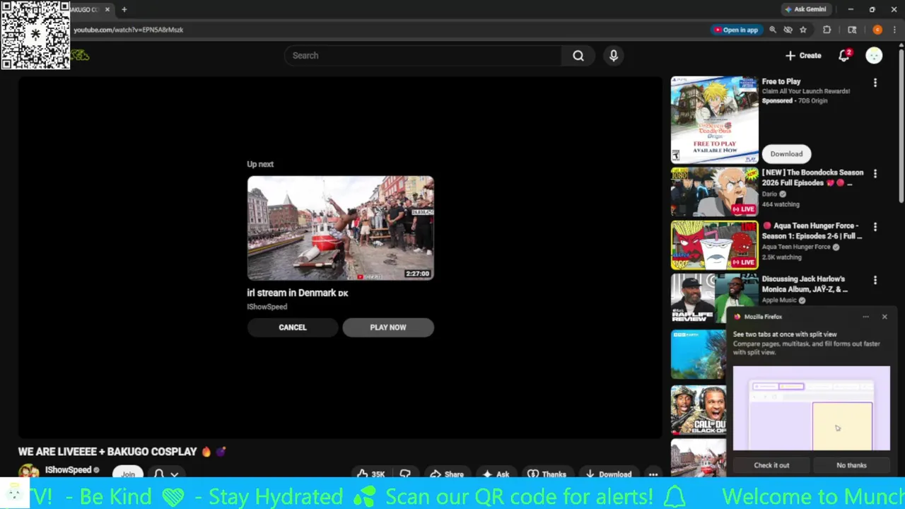905x509 pixels.
Task: Click the split view preview illustration
Action: tap(812, 408)
